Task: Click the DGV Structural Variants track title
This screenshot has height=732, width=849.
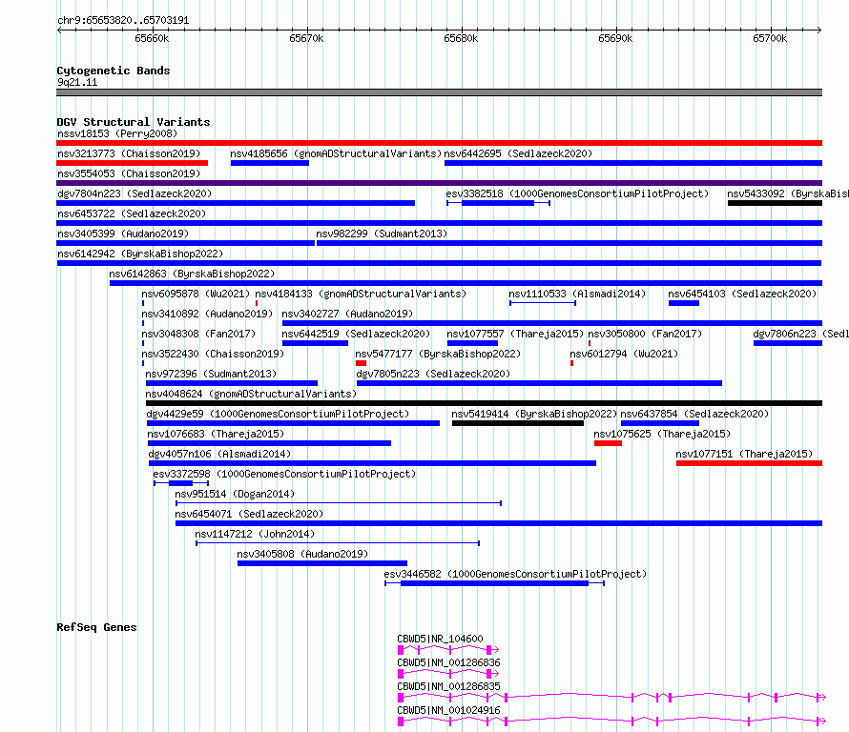Action: pyautogui.click(x=134, y=122)
